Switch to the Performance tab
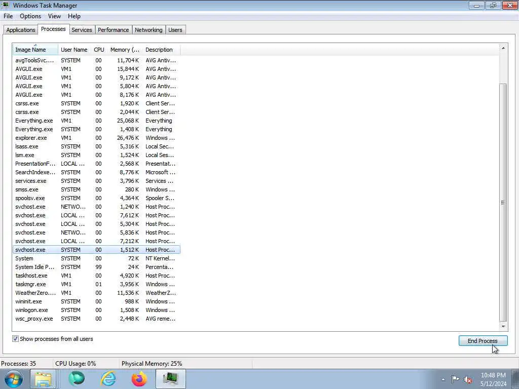Screen dimensions: 519x389 pos(113,30)
